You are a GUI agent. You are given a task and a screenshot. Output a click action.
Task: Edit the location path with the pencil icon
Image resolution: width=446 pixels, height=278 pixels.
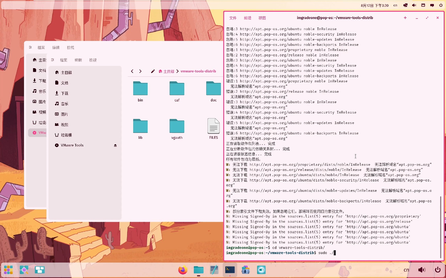153,71
